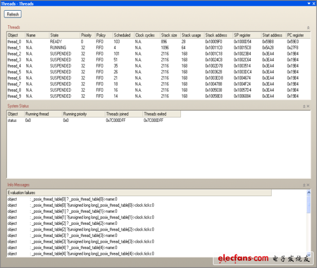Click the PC register column header
This screenshot has width=317, height=268.
(296, 35)
